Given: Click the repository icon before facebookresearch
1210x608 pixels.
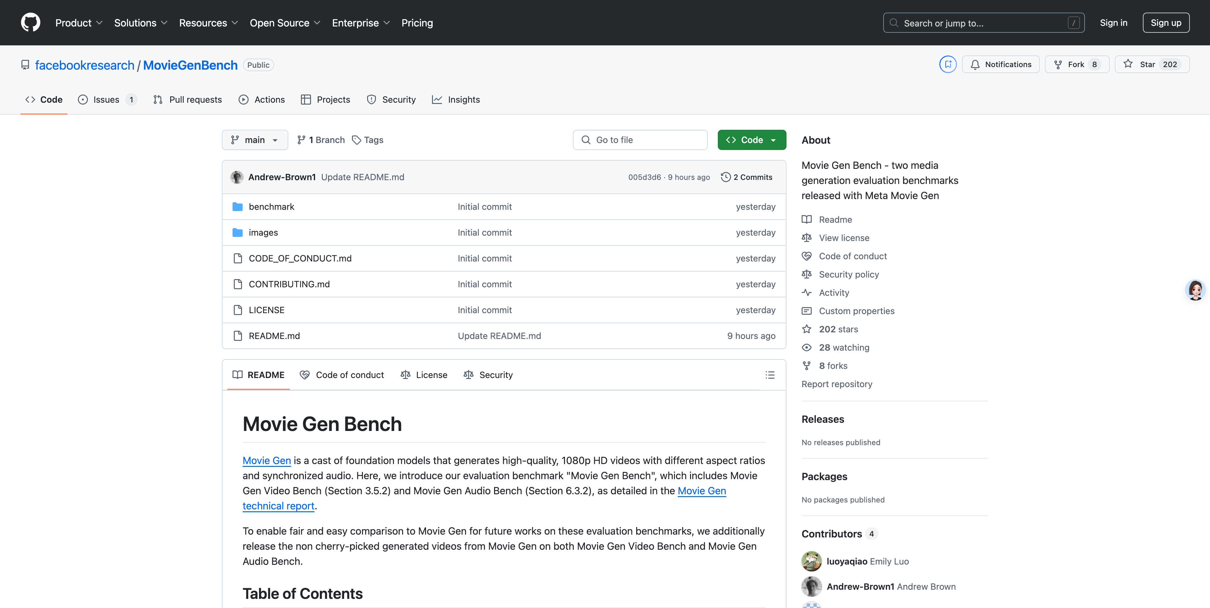Looking at the screenshot, I should coord(25,65).
